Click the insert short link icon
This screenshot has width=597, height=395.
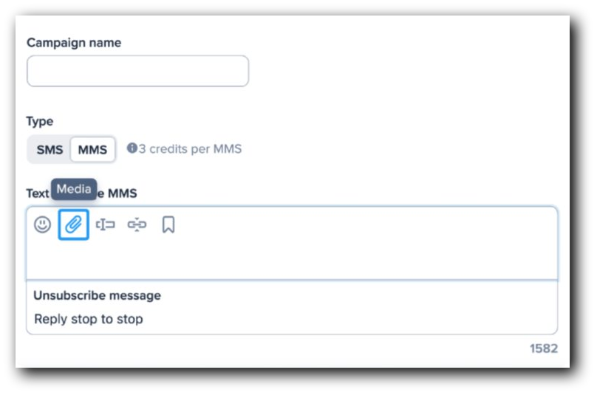[137, 225]
